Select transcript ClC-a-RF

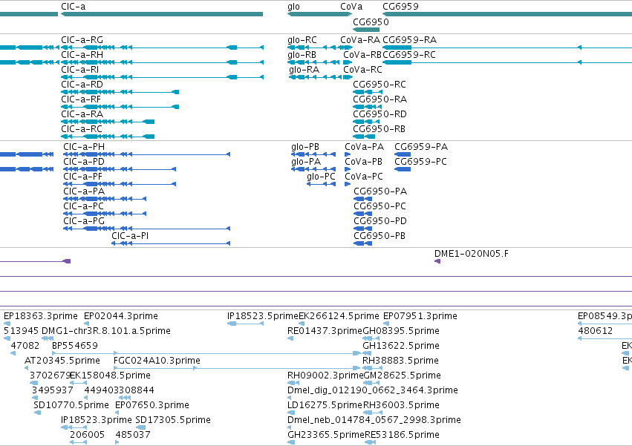[81, 99]
